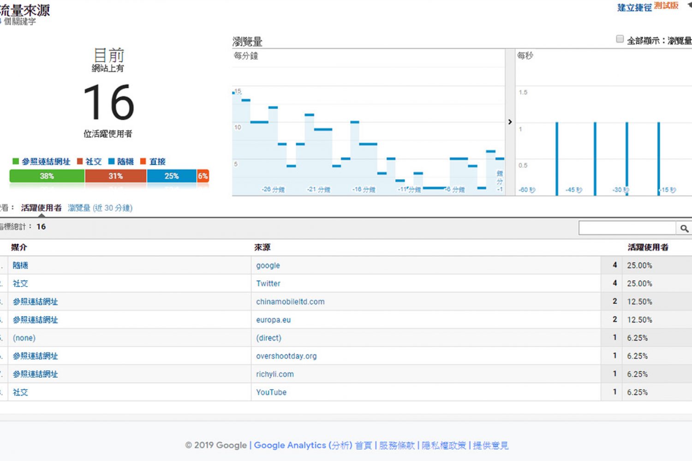
Task: Click the 隨機 medium link in first row
Action: pyautogui.click(x=20, y=266)
